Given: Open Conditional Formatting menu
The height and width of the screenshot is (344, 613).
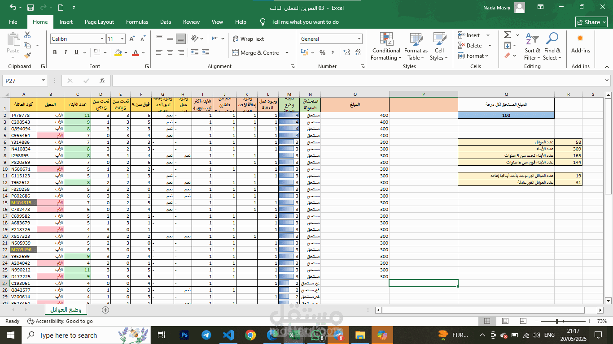Looking at the screenshot, I should pos(386,46).
